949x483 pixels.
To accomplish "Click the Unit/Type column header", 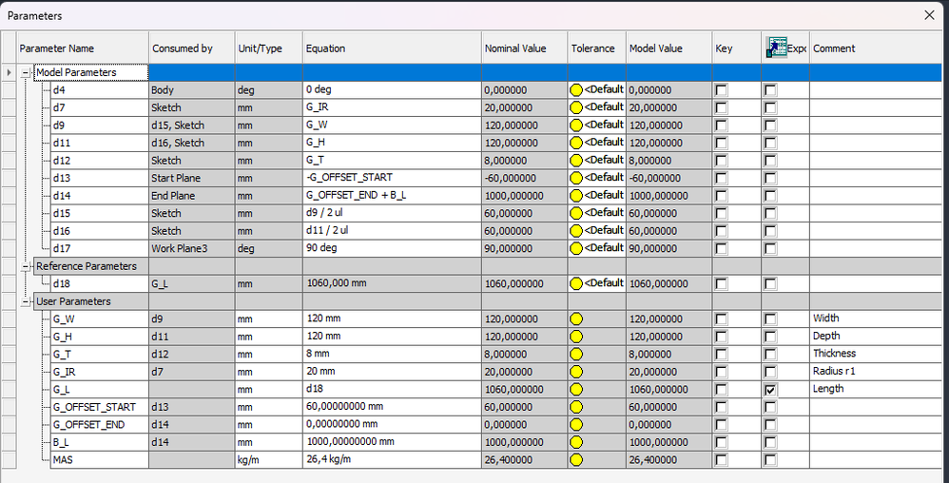I will 269,48.
